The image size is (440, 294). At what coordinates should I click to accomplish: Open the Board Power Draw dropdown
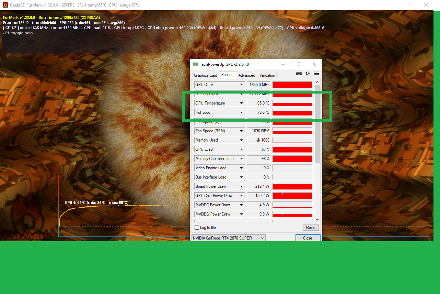tap(241, 186)
